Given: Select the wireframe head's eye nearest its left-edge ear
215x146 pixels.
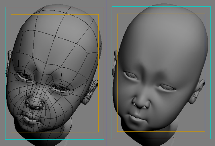Looking at the screenshot, I should [25, 75].
